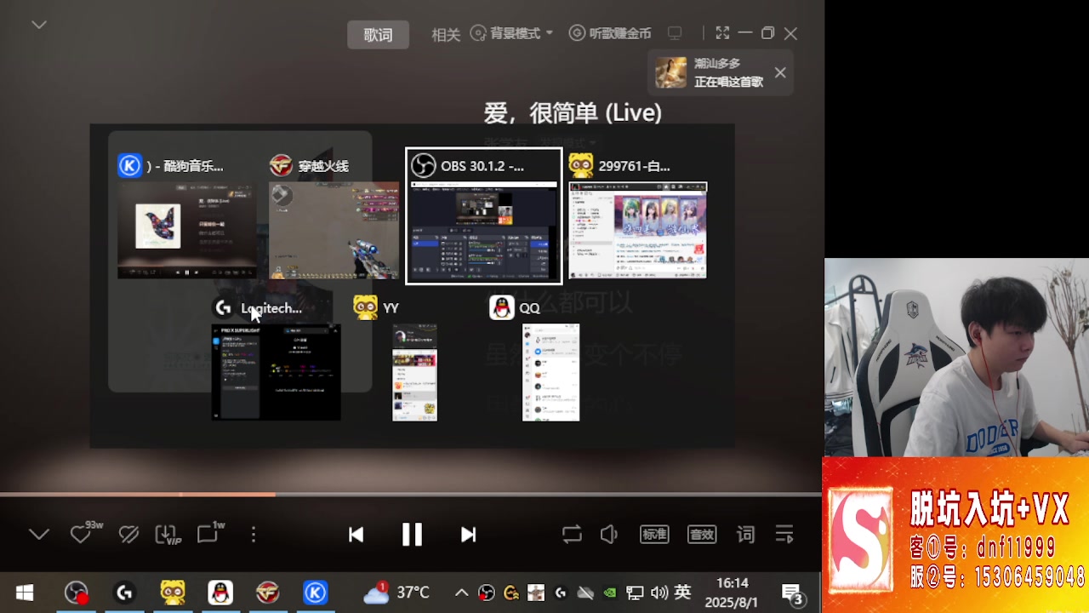Click the OBS icon in system tray

pyautogui.click(x=487, y=593)
